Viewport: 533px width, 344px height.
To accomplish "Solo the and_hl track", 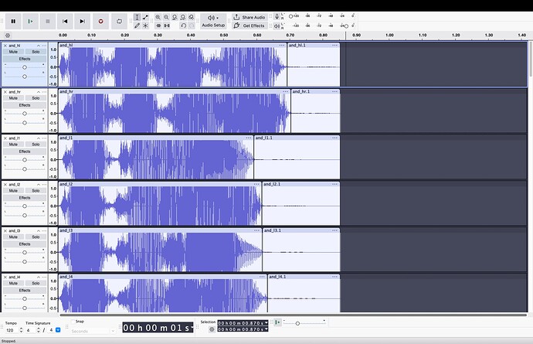I will click(36, 52).
